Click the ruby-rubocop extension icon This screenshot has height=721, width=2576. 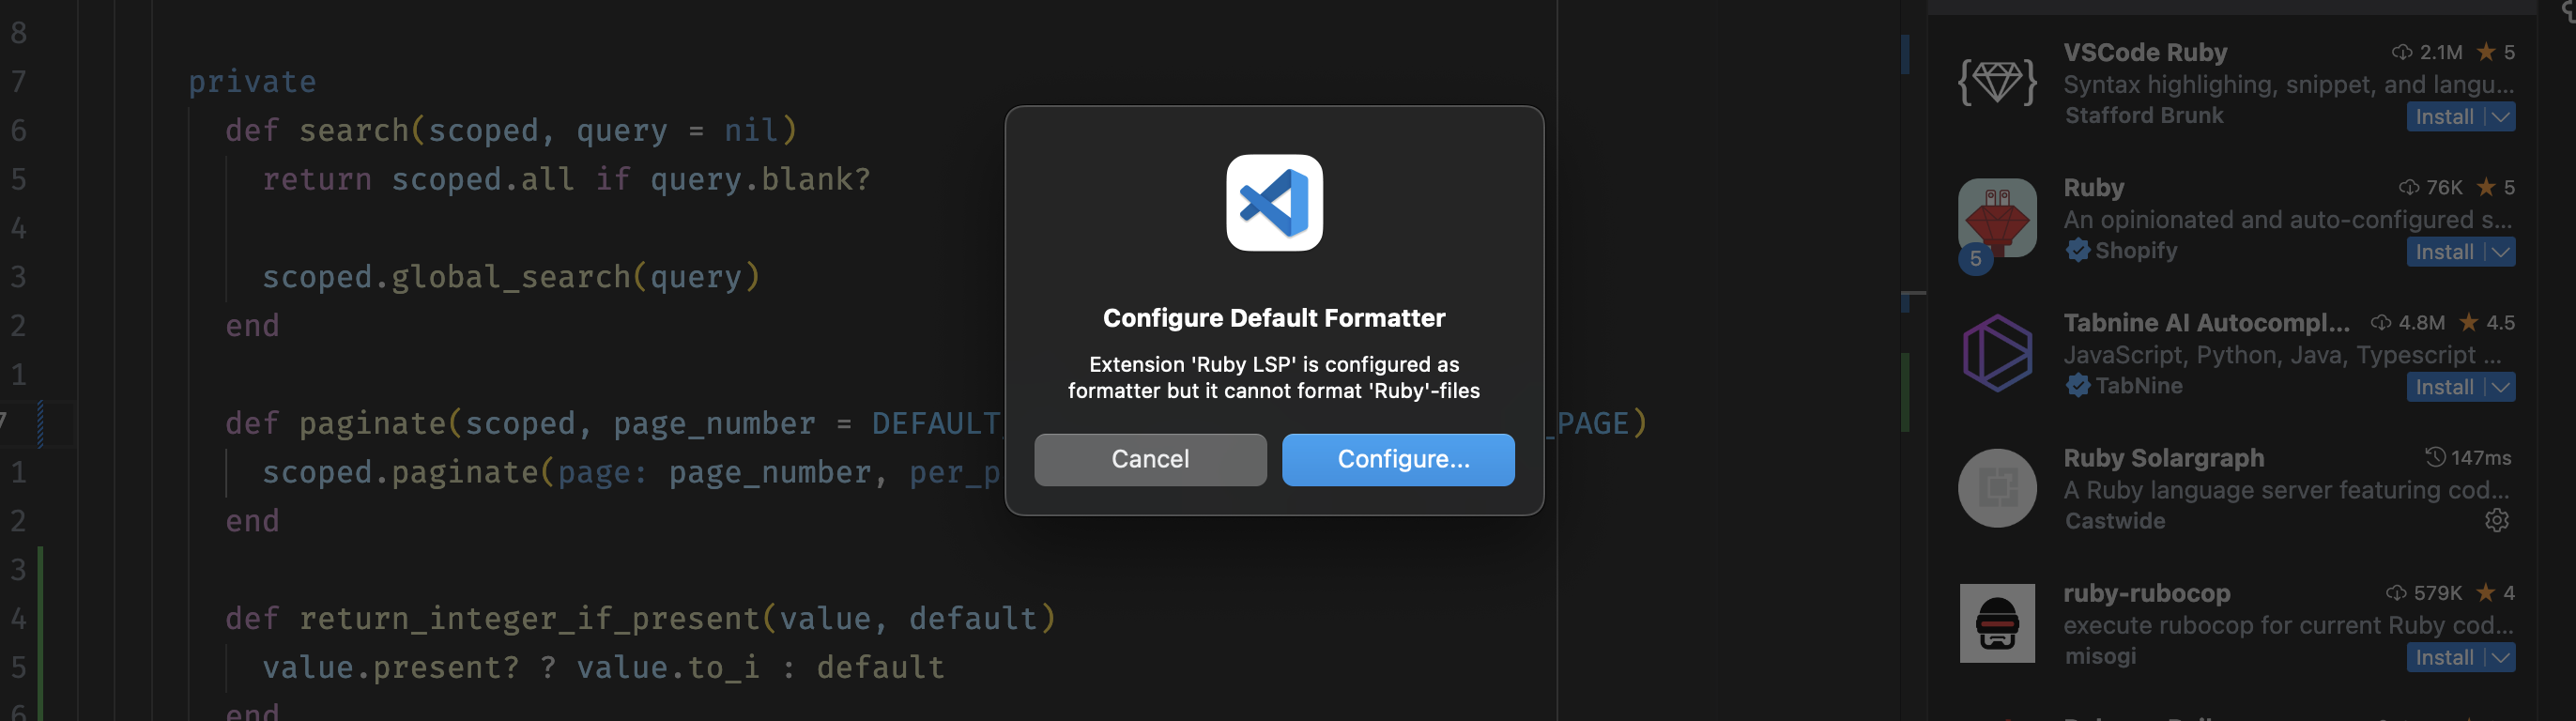point(1996,622)
